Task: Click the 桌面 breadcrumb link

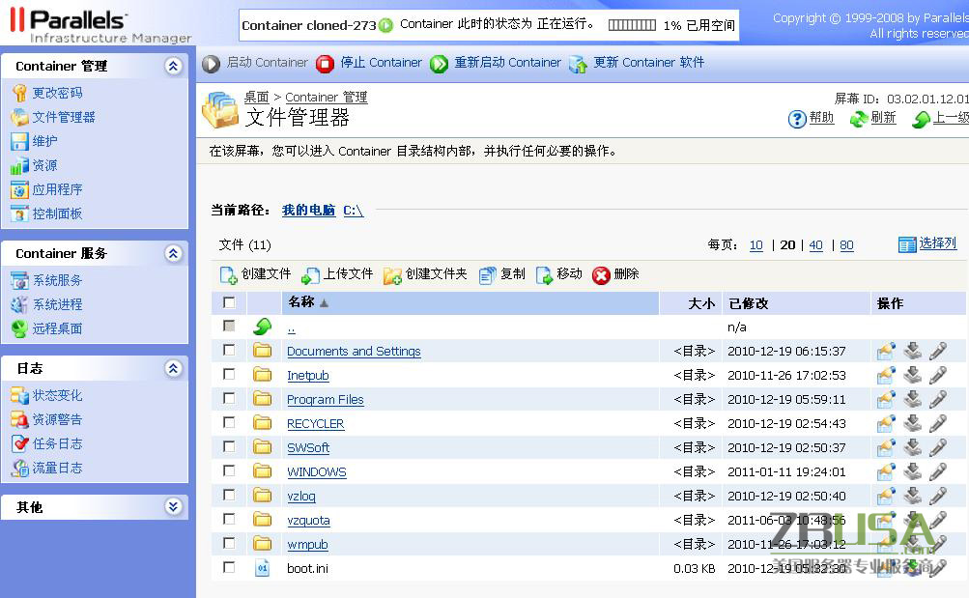Action: tap(256, 97)
